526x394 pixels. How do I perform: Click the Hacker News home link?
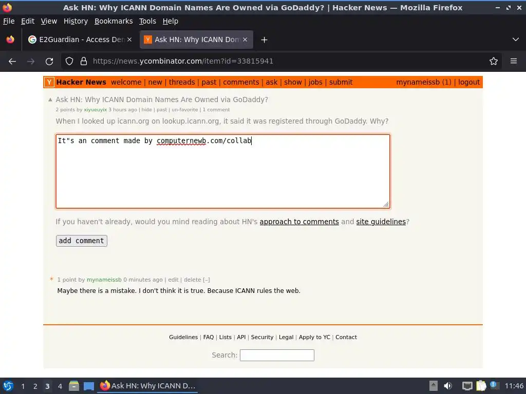click(x=81, y=82)
